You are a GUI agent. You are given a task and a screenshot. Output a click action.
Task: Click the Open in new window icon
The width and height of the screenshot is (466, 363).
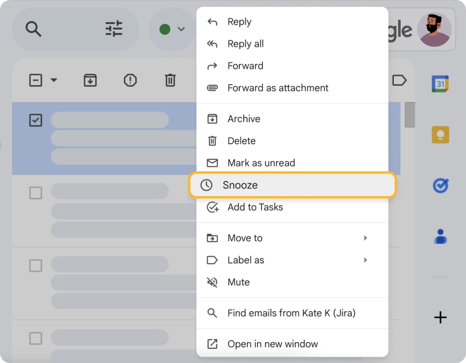[212, 344]
